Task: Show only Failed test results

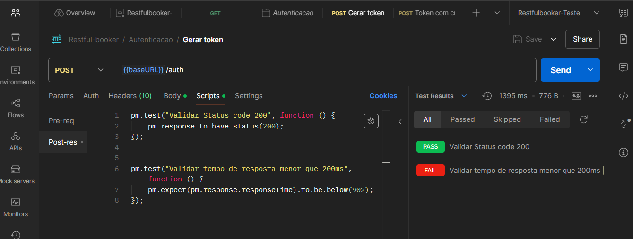Action: (549, 119)
